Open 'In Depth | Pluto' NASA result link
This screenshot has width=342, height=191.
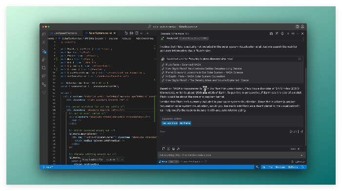[x=195, y=76]
